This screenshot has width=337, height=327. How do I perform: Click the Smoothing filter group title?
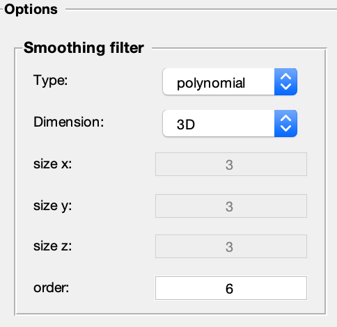click(x=84, y=48)
